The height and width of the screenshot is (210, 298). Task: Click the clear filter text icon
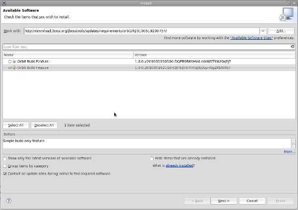click(x=292, y=47)
